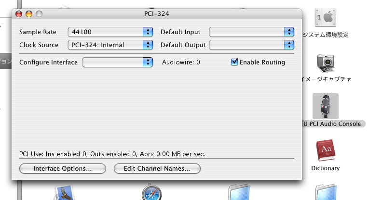Open the Default Input dropdown

coord(252,32)
